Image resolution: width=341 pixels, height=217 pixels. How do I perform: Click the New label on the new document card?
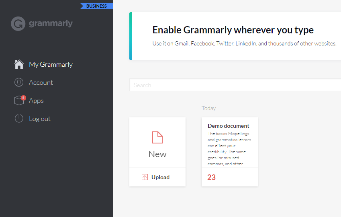[157, 154]
